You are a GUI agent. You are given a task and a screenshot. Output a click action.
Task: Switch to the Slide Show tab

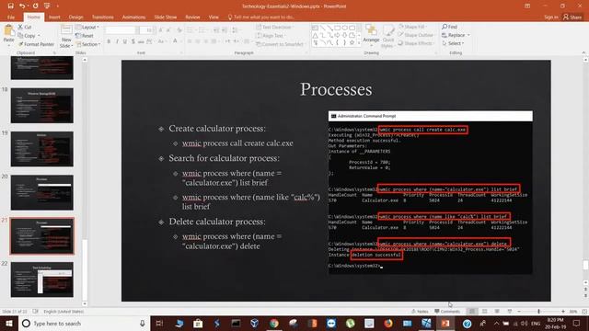click(x=166, y=17)
